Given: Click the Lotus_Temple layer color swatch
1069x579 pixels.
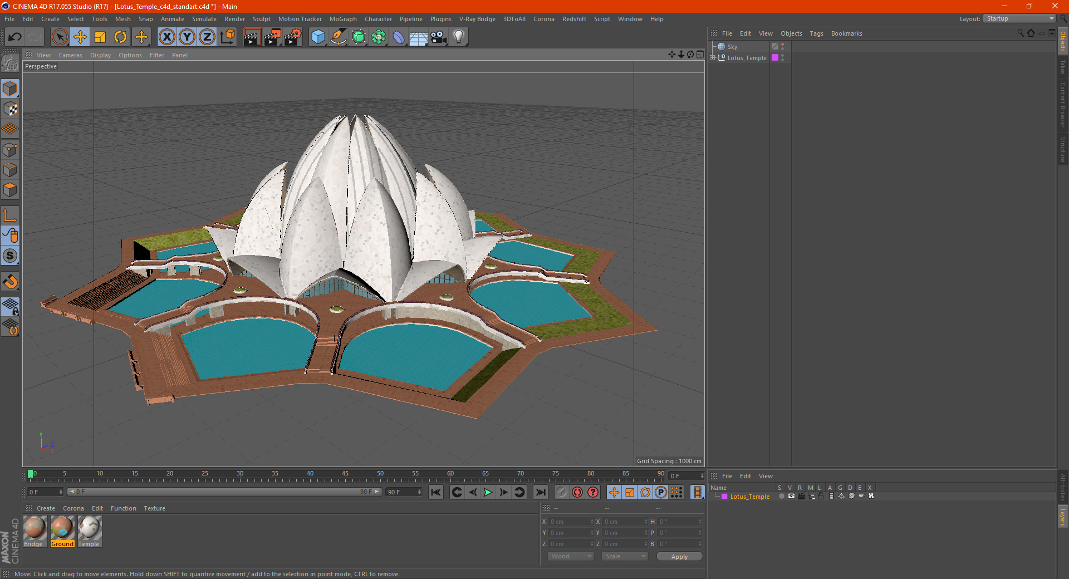Looking at the screenshot, I should (724, 497).
